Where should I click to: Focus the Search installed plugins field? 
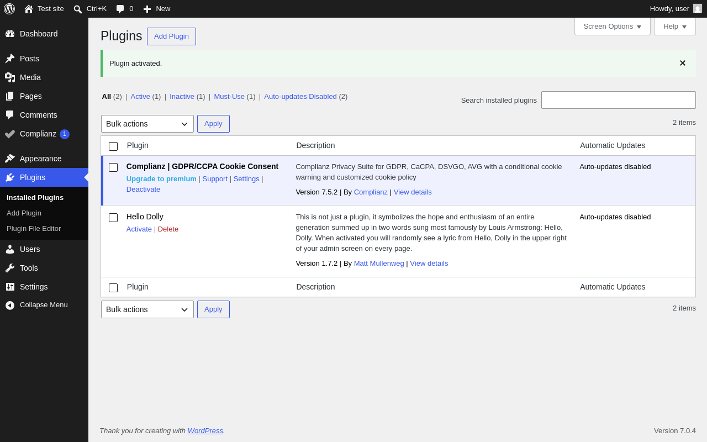coord(619,100)
